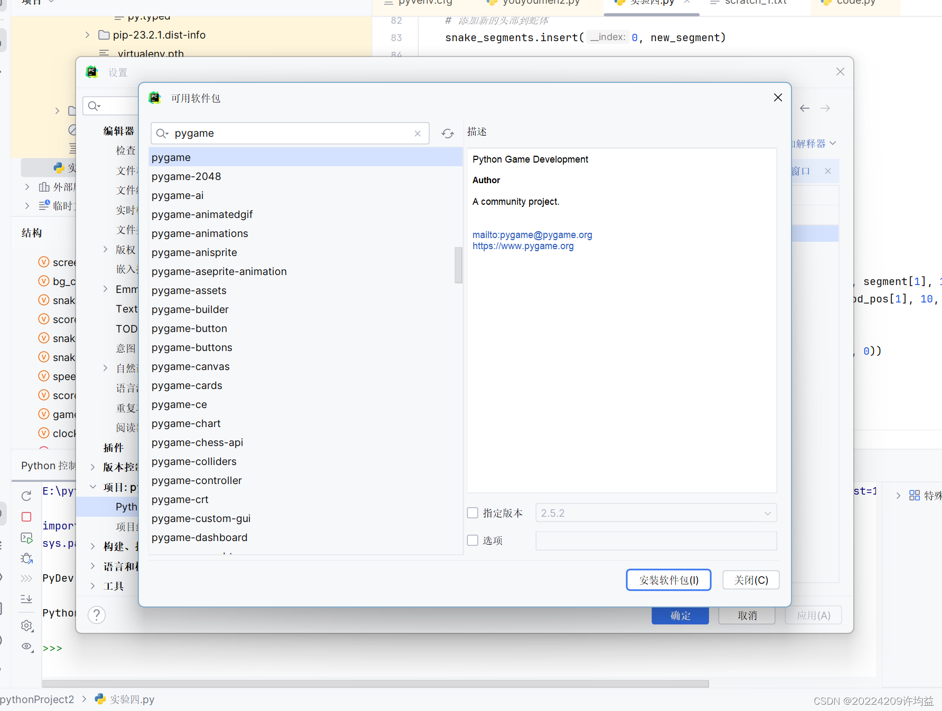
Task: Close the available packages dialog
Action: 778,98
